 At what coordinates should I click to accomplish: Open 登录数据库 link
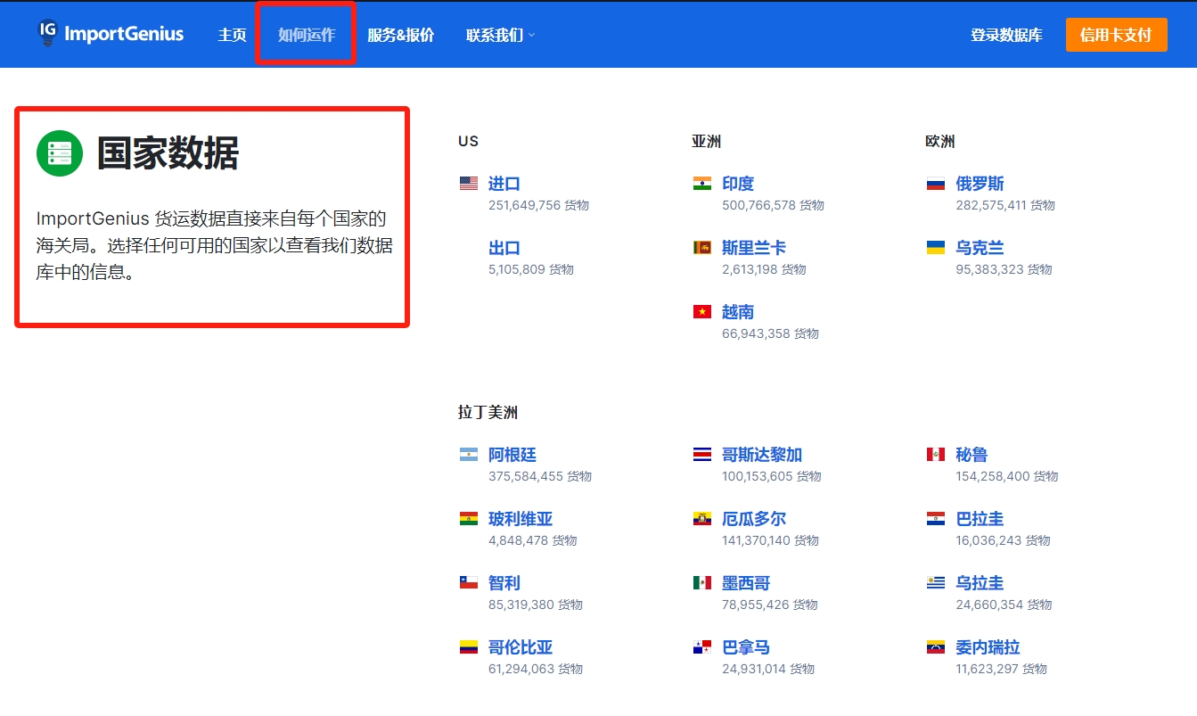click(1005, 35)
